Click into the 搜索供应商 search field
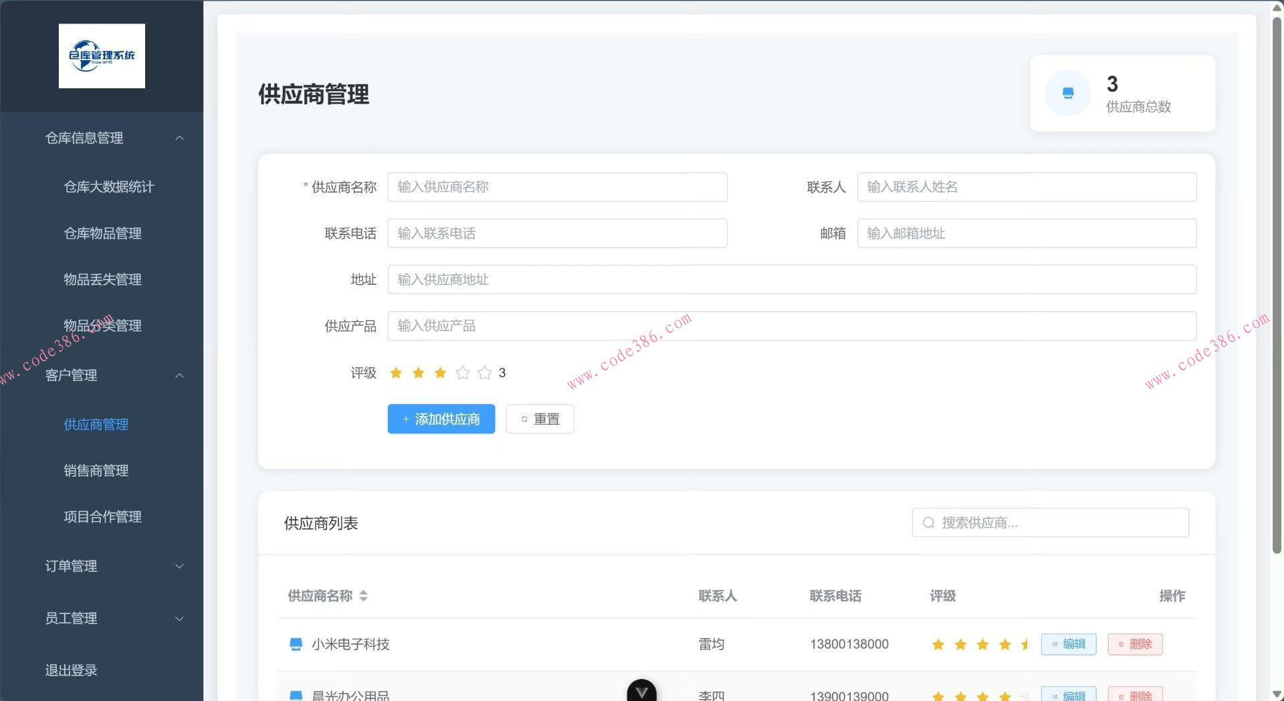The height and width of the screenshot is (701, 1284). 1050,522
